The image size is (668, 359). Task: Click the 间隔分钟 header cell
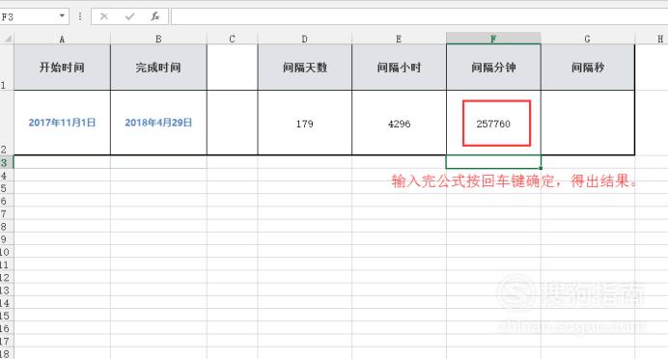click(x=493, y=68)
